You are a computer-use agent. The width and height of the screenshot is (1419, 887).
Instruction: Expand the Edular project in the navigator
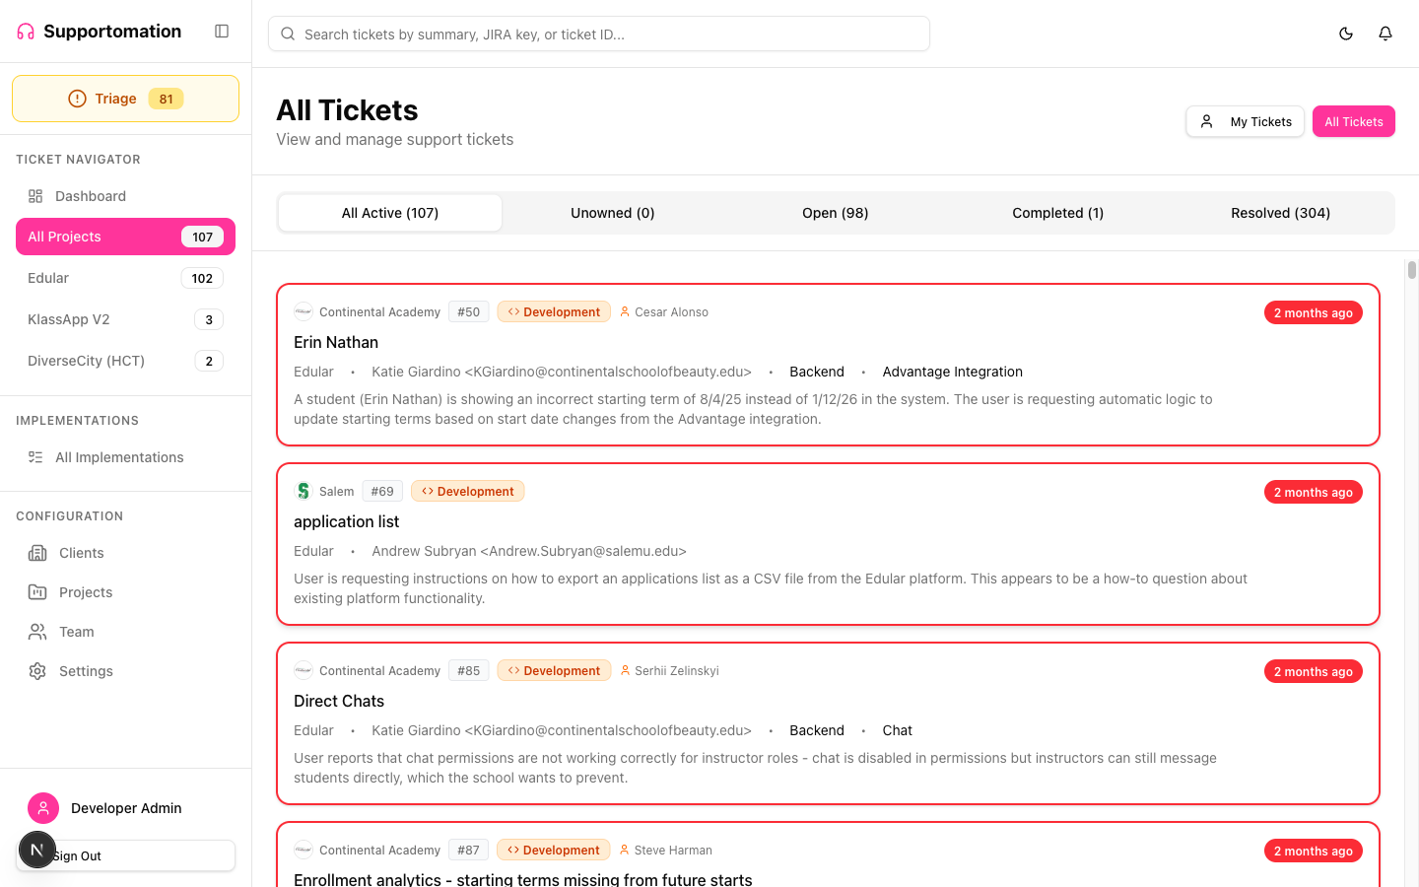(47, 278)
